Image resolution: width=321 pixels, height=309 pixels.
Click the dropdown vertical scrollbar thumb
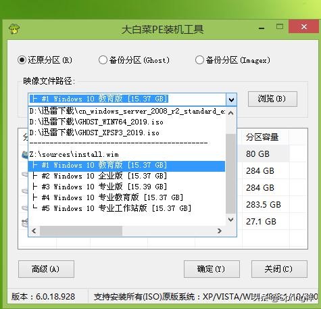click(x=230, y=174)
